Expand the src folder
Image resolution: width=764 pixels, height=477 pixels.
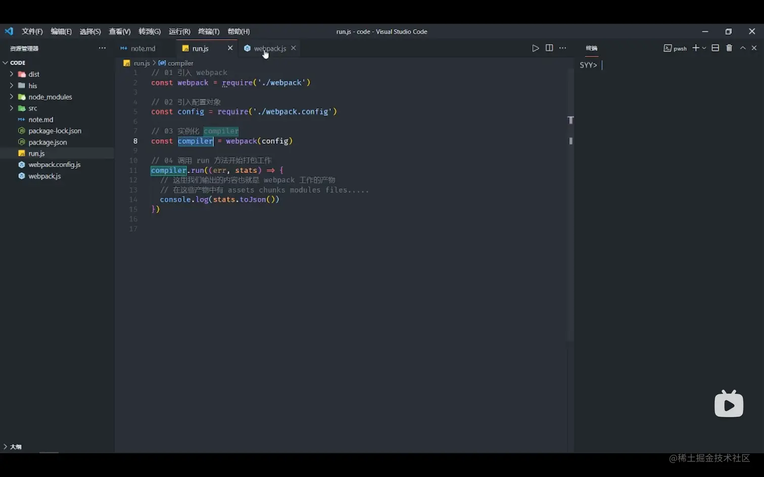pyautogui.click(x=58, y=108)
